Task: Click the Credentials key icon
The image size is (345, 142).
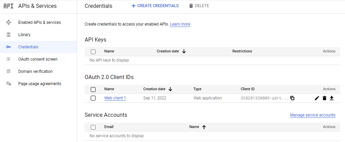Action: 9,47
